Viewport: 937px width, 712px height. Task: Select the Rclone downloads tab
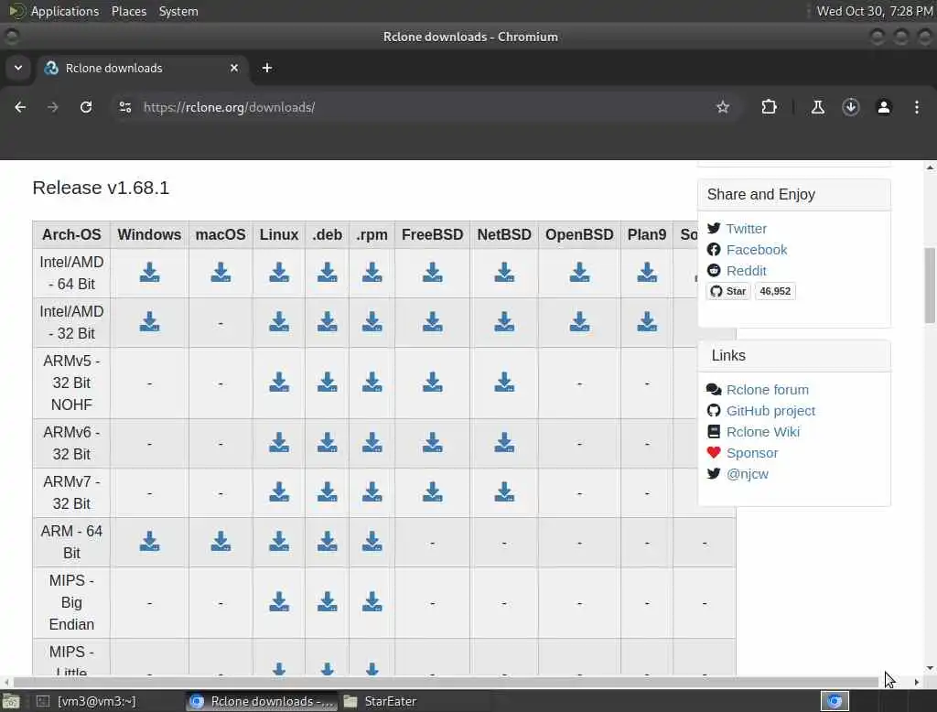pyautogui.click(x=142, y=68)
